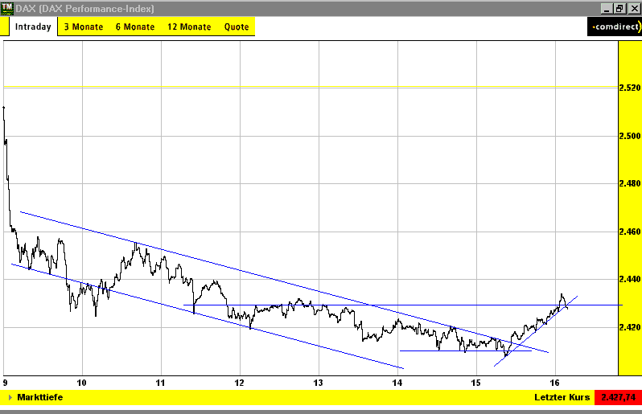Click the Markttiefe label text
Image resolution: width=642 pixels, height=414 pixels.
tap(40, 397)
